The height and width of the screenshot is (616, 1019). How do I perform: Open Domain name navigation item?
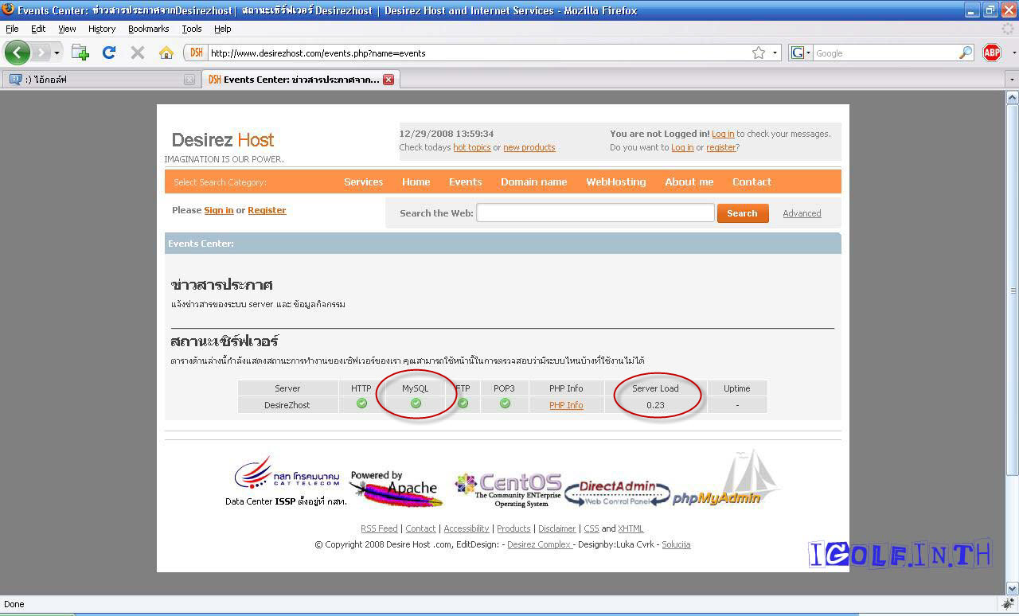coord(533,181)
